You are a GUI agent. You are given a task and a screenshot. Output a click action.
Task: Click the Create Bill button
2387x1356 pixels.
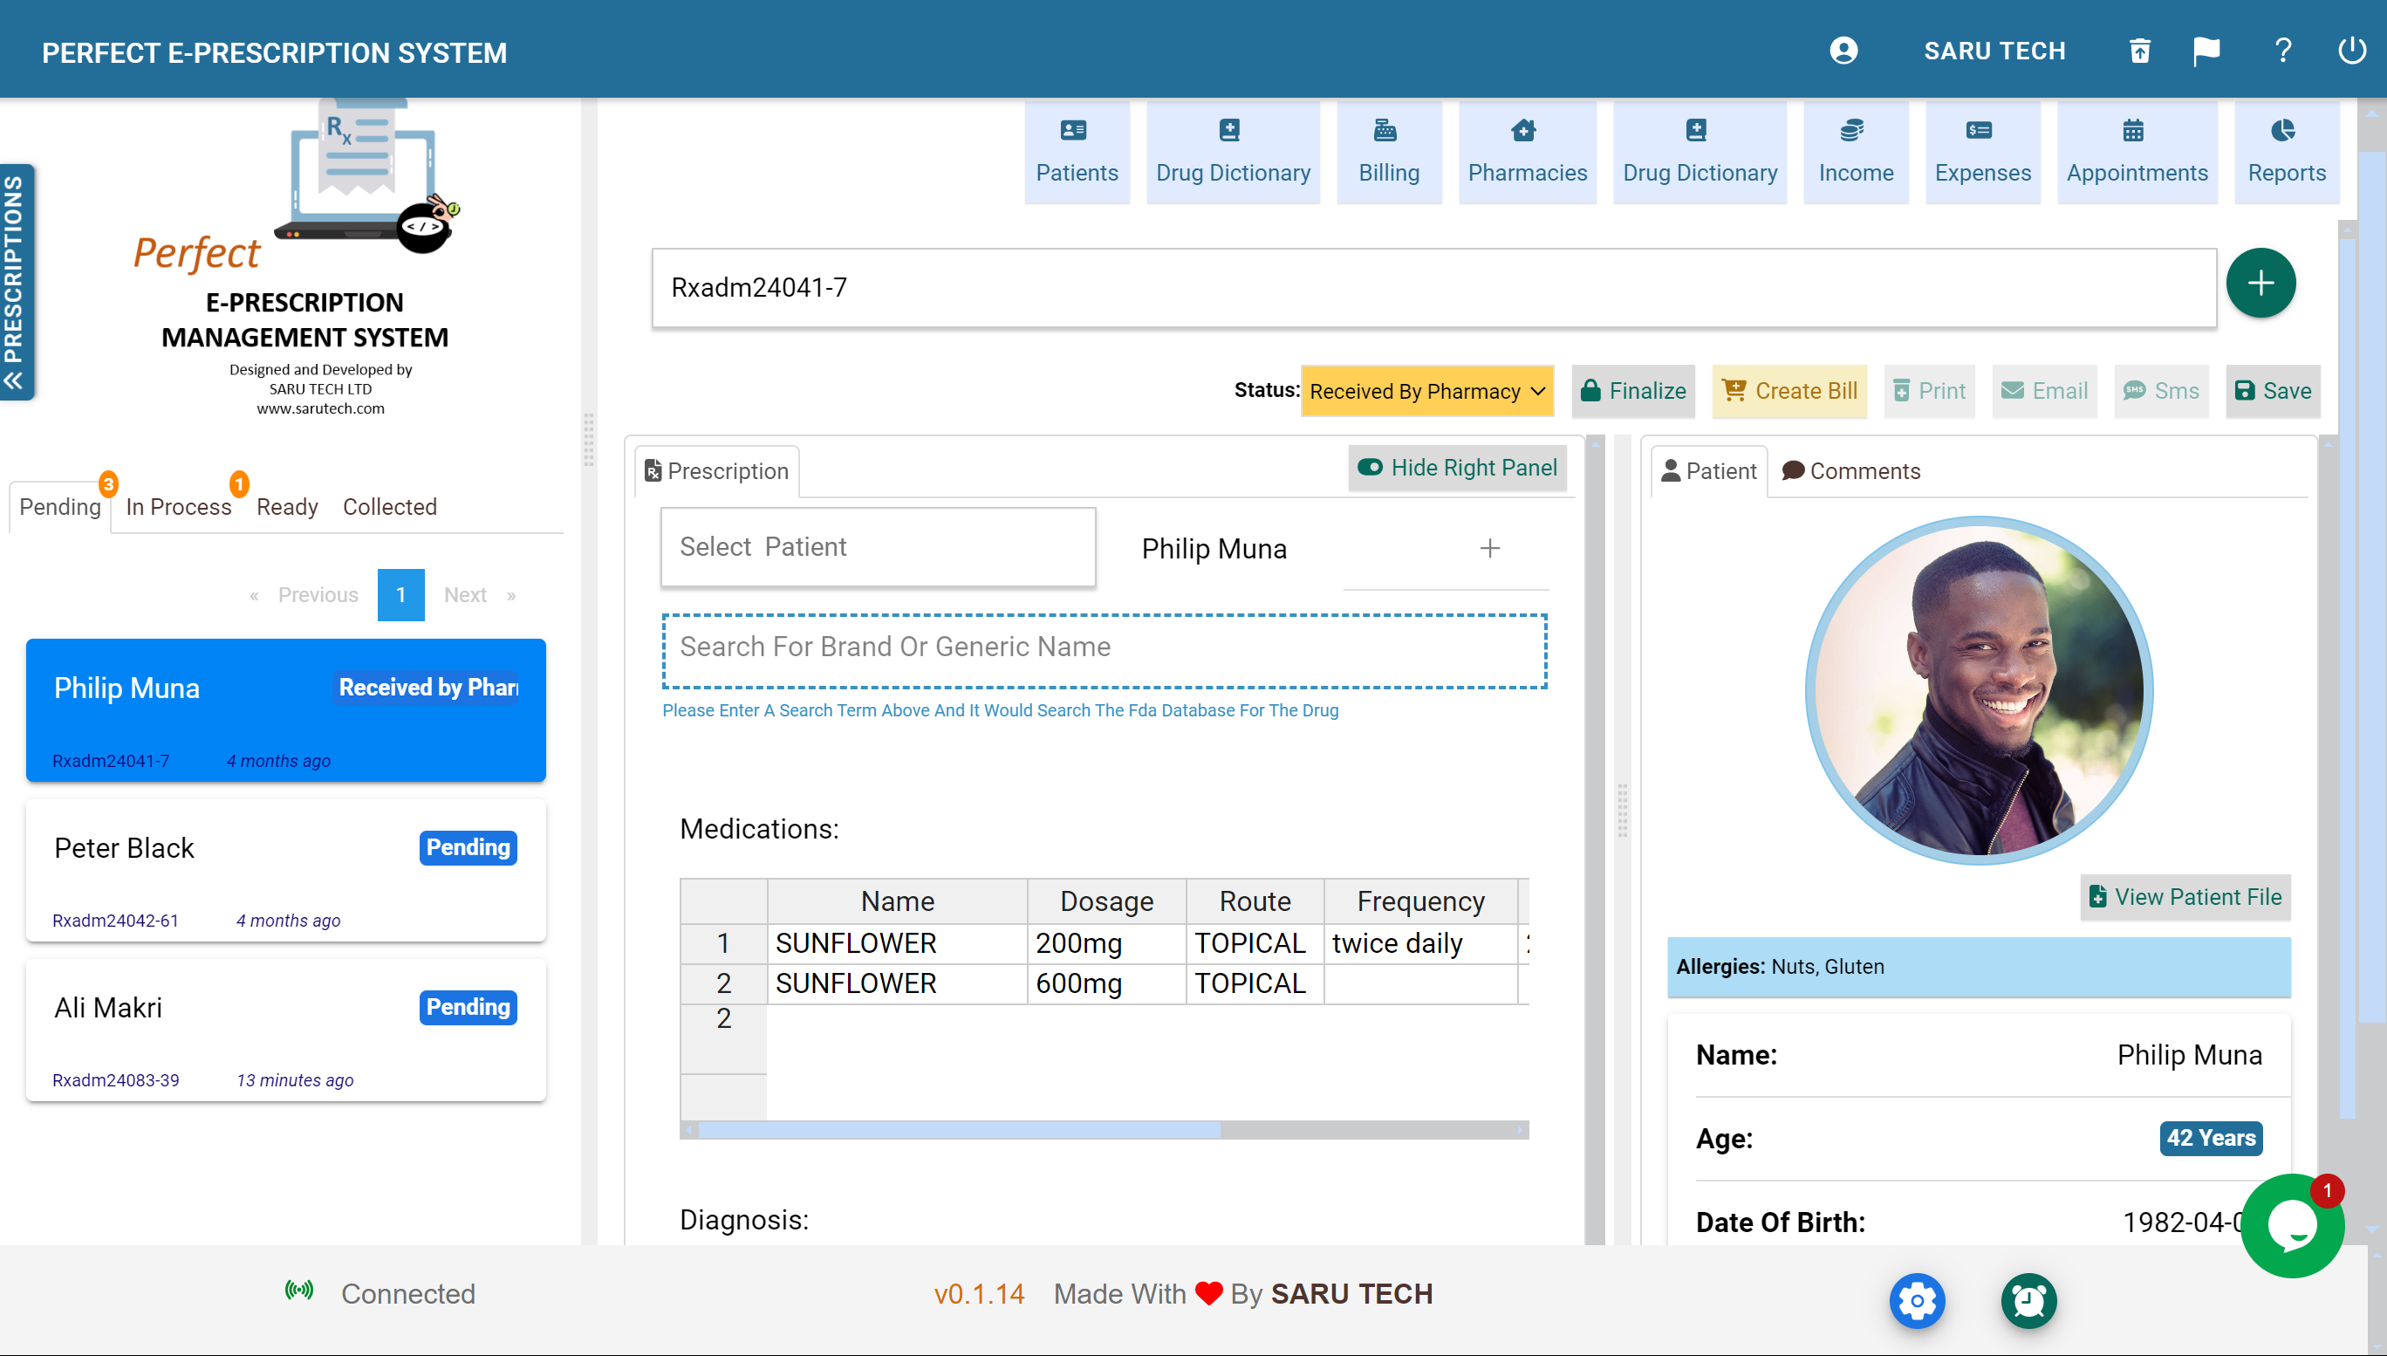[x=1789, y=391]
